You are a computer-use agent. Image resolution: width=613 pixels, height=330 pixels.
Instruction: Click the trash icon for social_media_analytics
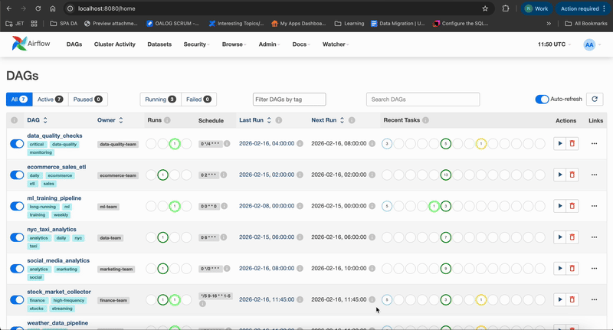[x=572, y=268]
